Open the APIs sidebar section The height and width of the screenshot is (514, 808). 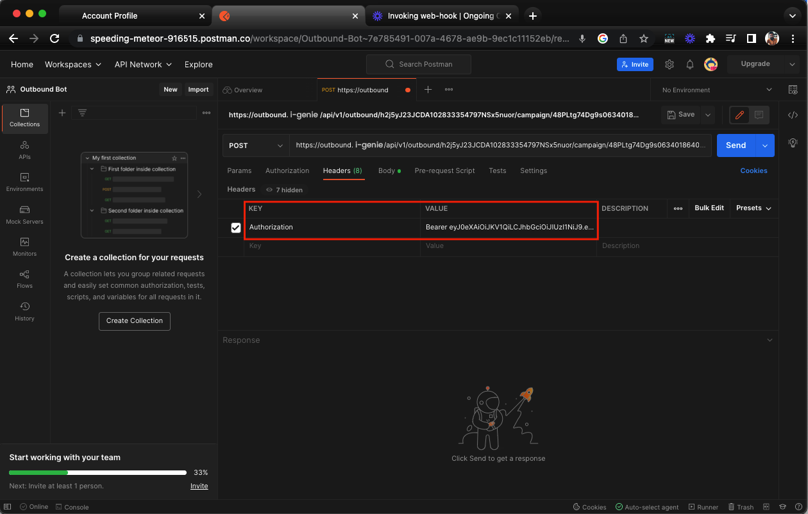point(24,150)
